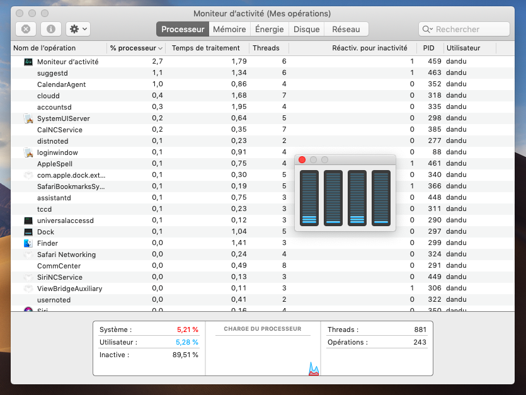This screenshot has height=395, width=526.
Task: Select the SystemUIServer process icon
Action: pos(28,118)
